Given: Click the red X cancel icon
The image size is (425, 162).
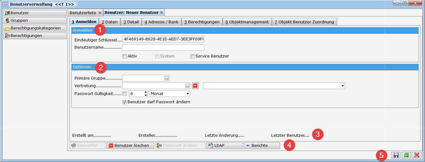Looking at the screenshot, I should pos(417,155).
